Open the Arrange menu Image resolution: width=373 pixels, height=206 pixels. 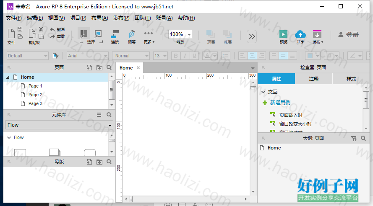pos(100,18)
